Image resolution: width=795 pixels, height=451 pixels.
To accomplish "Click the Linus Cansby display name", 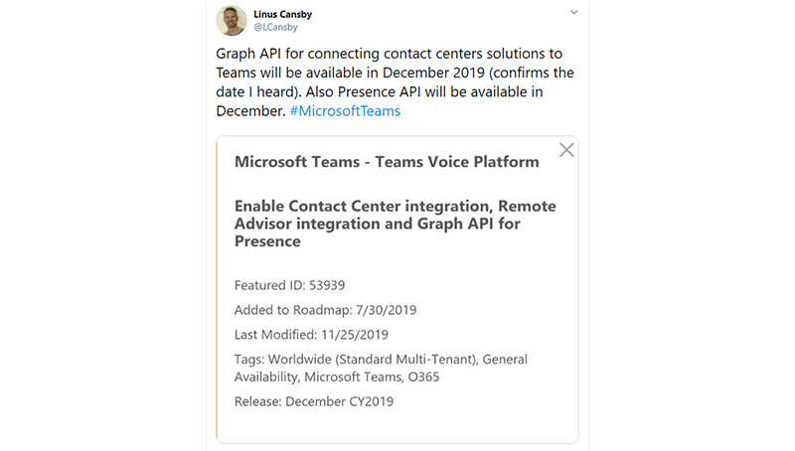I will pos(282,14).
